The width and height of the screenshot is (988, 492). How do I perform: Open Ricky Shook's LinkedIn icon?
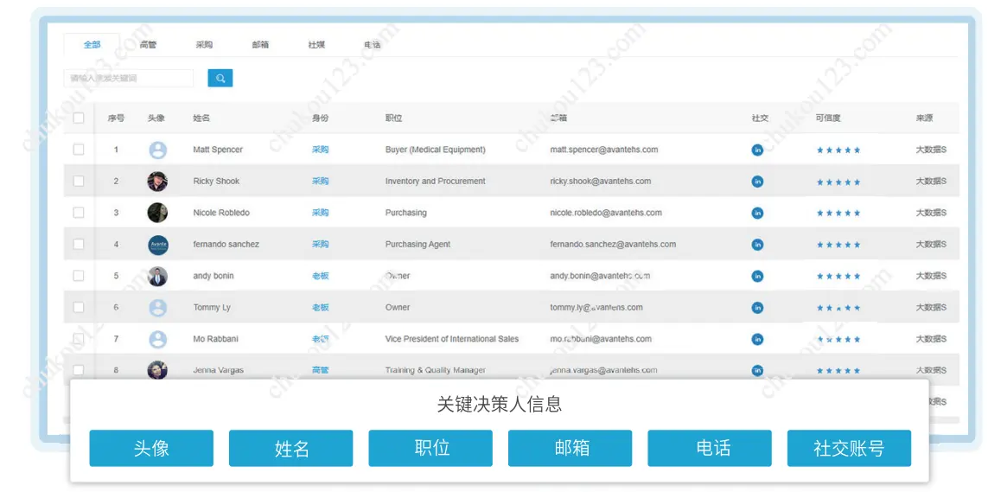pyautogui.click(x=757, y=182)
